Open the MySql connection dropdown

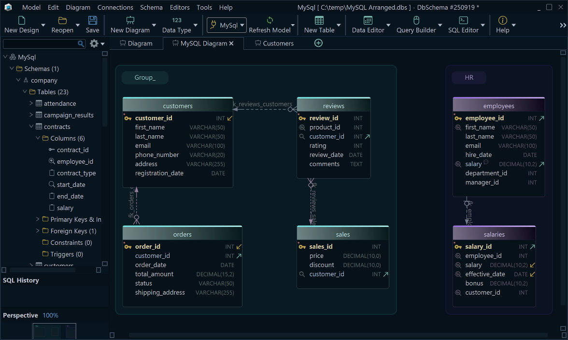(x=227, y=25)
